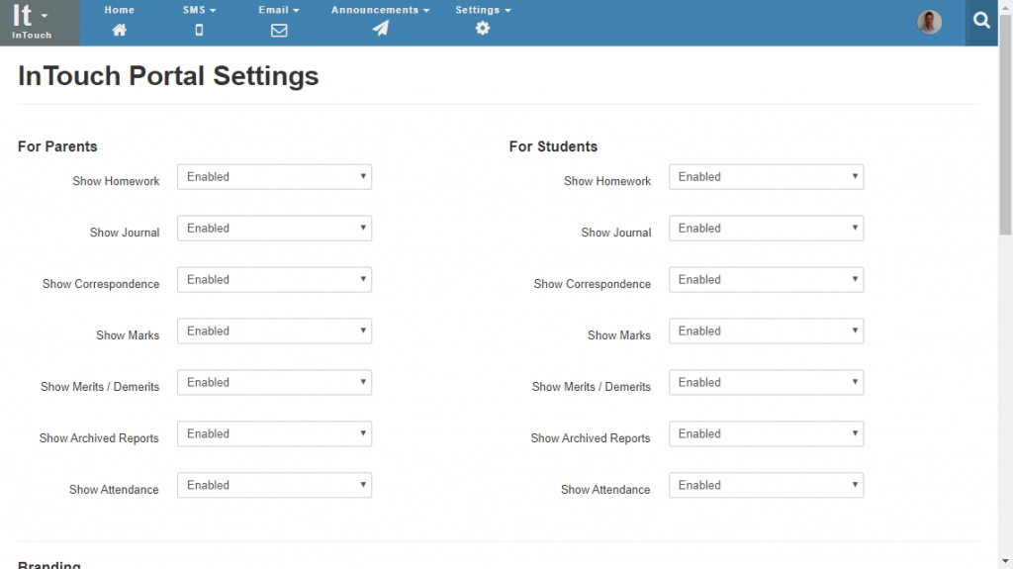Open parents Show Archived Reports dropdown
Image resolution: width=1013 pixels, height=569 pixels.
click(275, 433)
